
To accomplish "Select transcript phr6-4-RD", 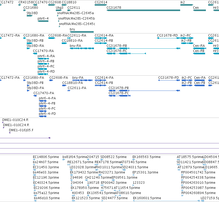I will [42, 74].
